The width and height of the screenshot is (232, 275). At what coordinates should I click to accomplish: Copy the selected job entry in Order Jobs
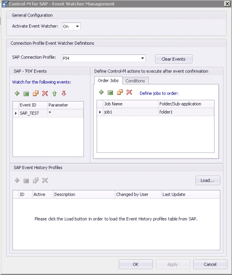pyautogui.click(x=120, y=92)
